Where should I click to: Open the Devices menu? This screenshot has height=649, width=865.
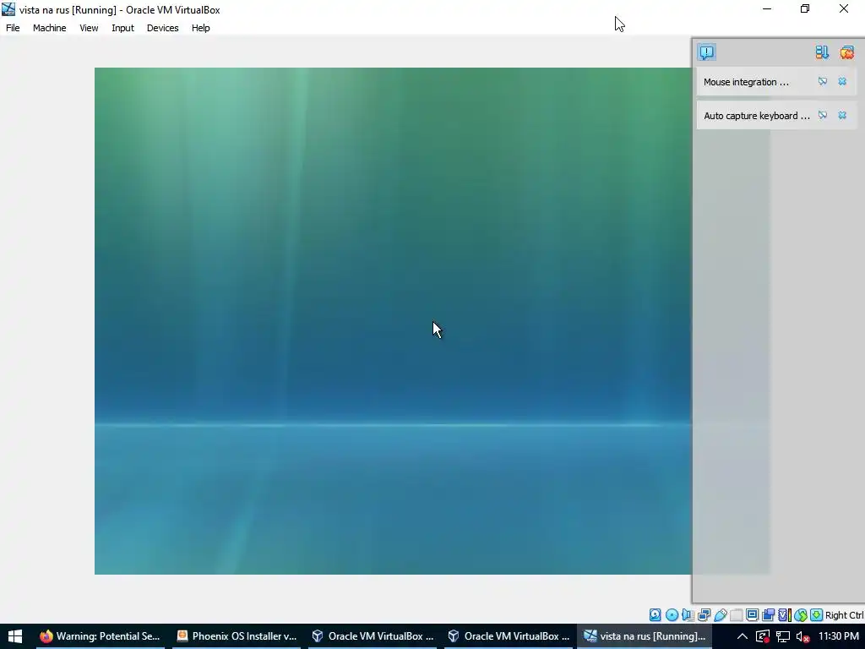[163, 28]
